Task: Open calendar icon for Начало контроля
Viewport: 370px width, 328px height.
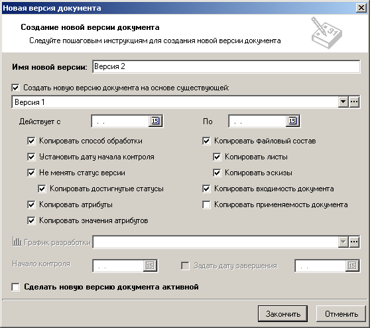Action: pyautogui.click(x=150, y=266)
